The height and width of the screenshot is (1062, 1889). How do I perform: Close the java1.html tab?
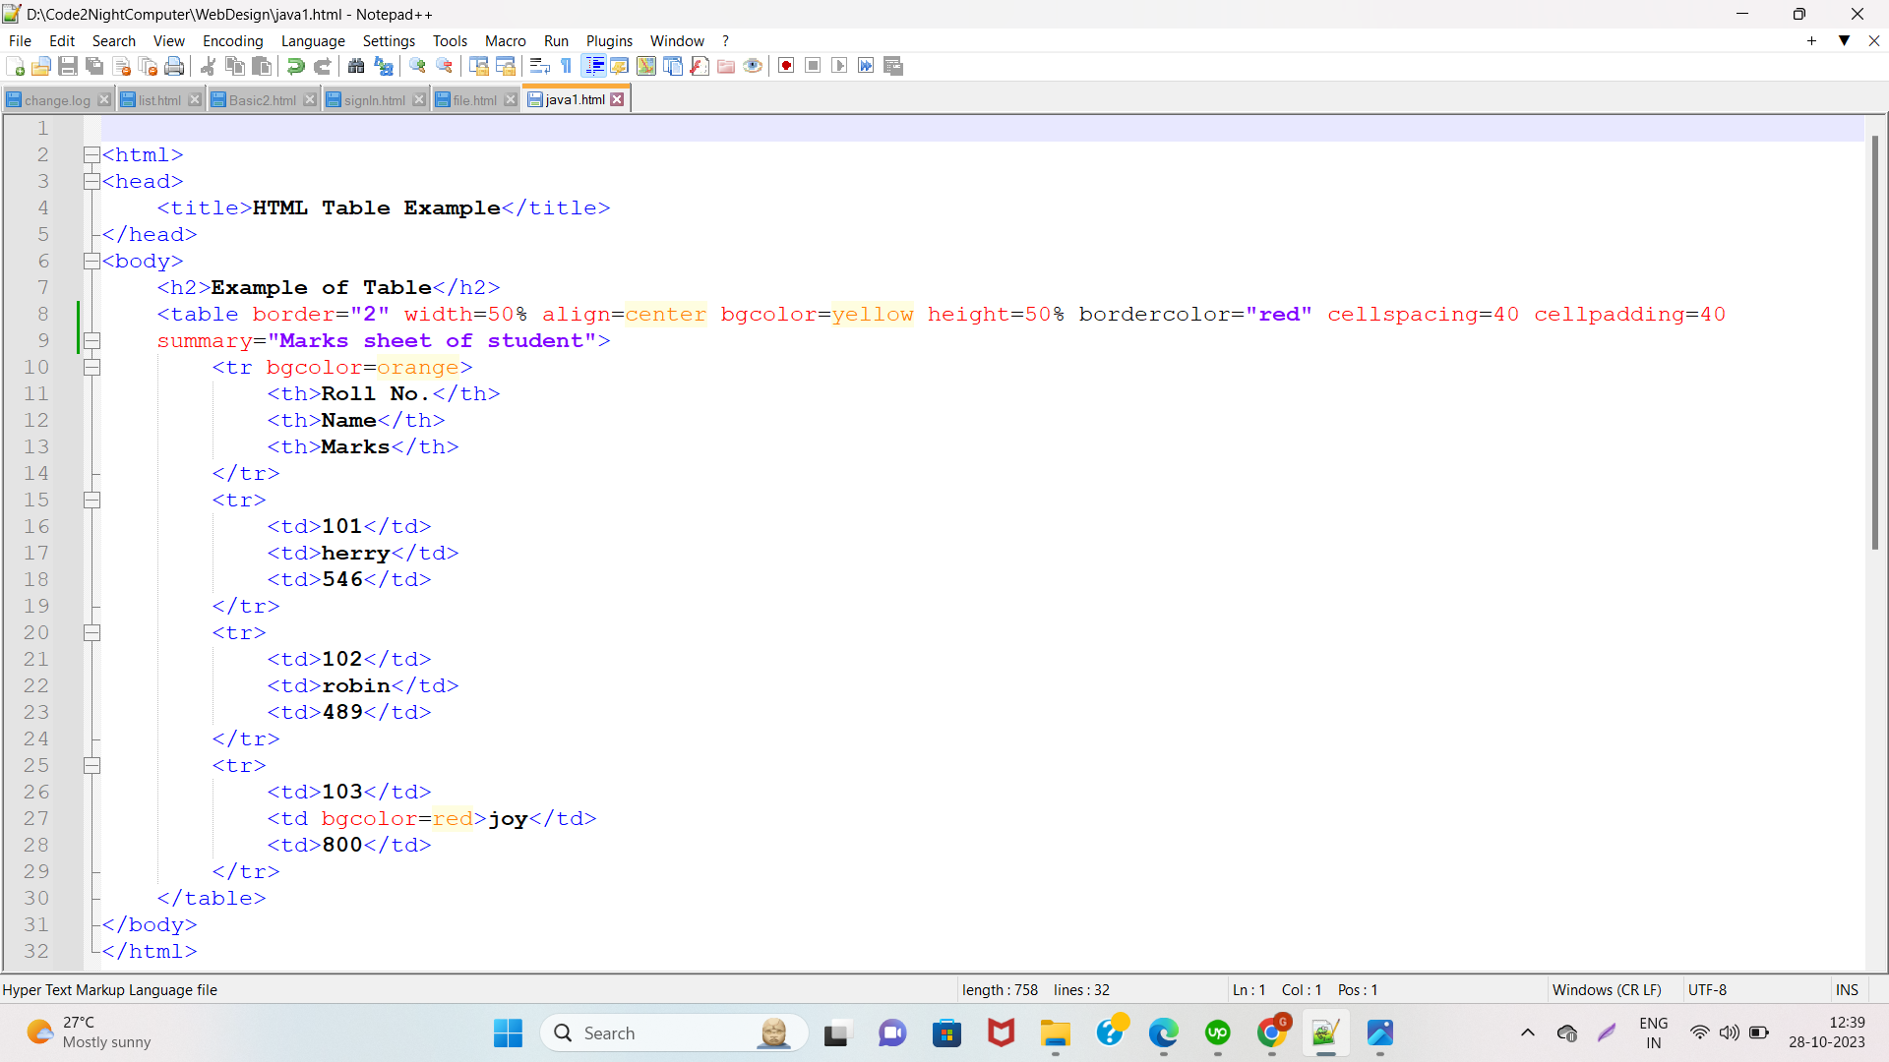(x=617, y=99)
